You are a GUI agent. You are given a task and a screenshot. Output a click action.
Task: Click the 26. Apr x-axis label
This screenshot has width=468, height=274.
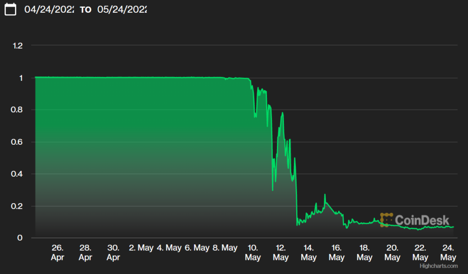pyautogui.click(x=57, y=253)
